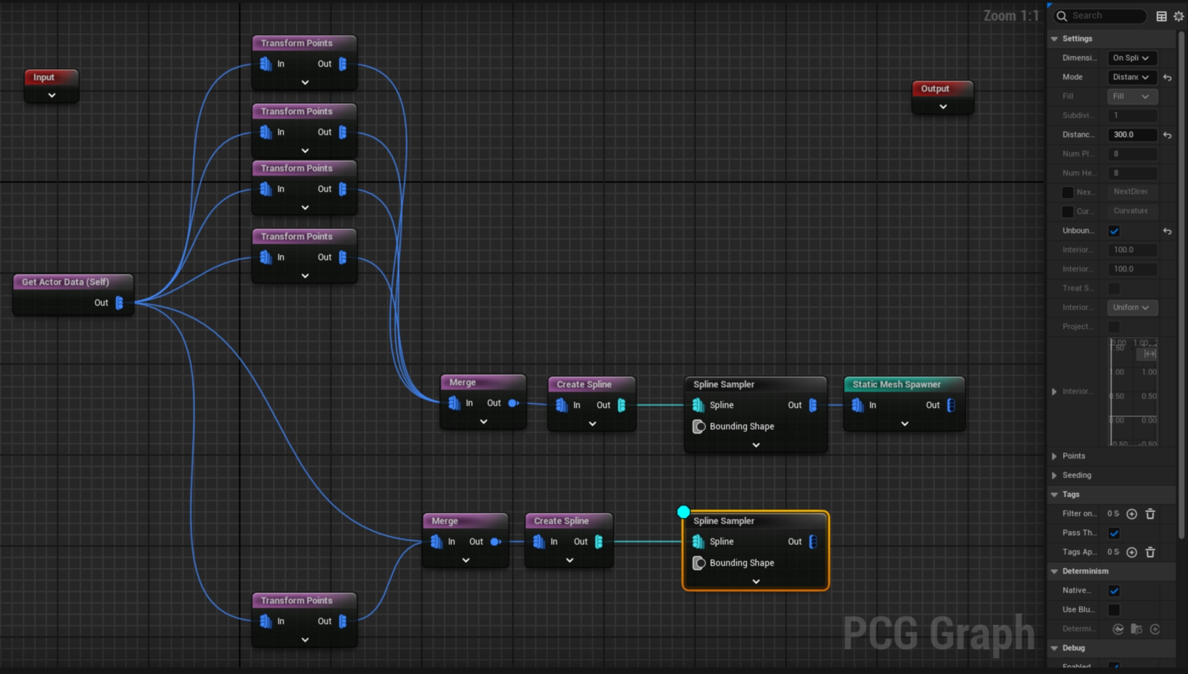Click the property matrix table icon
Viewport: 1188px width, 674px height.
1161,16
